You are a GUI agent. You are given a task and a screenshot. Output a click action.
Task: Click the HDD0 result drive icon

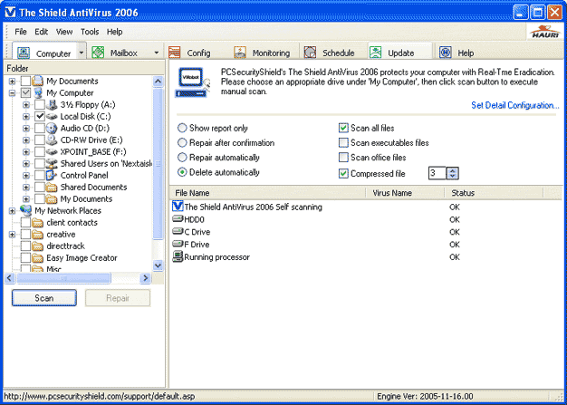(x=178, y=218)
